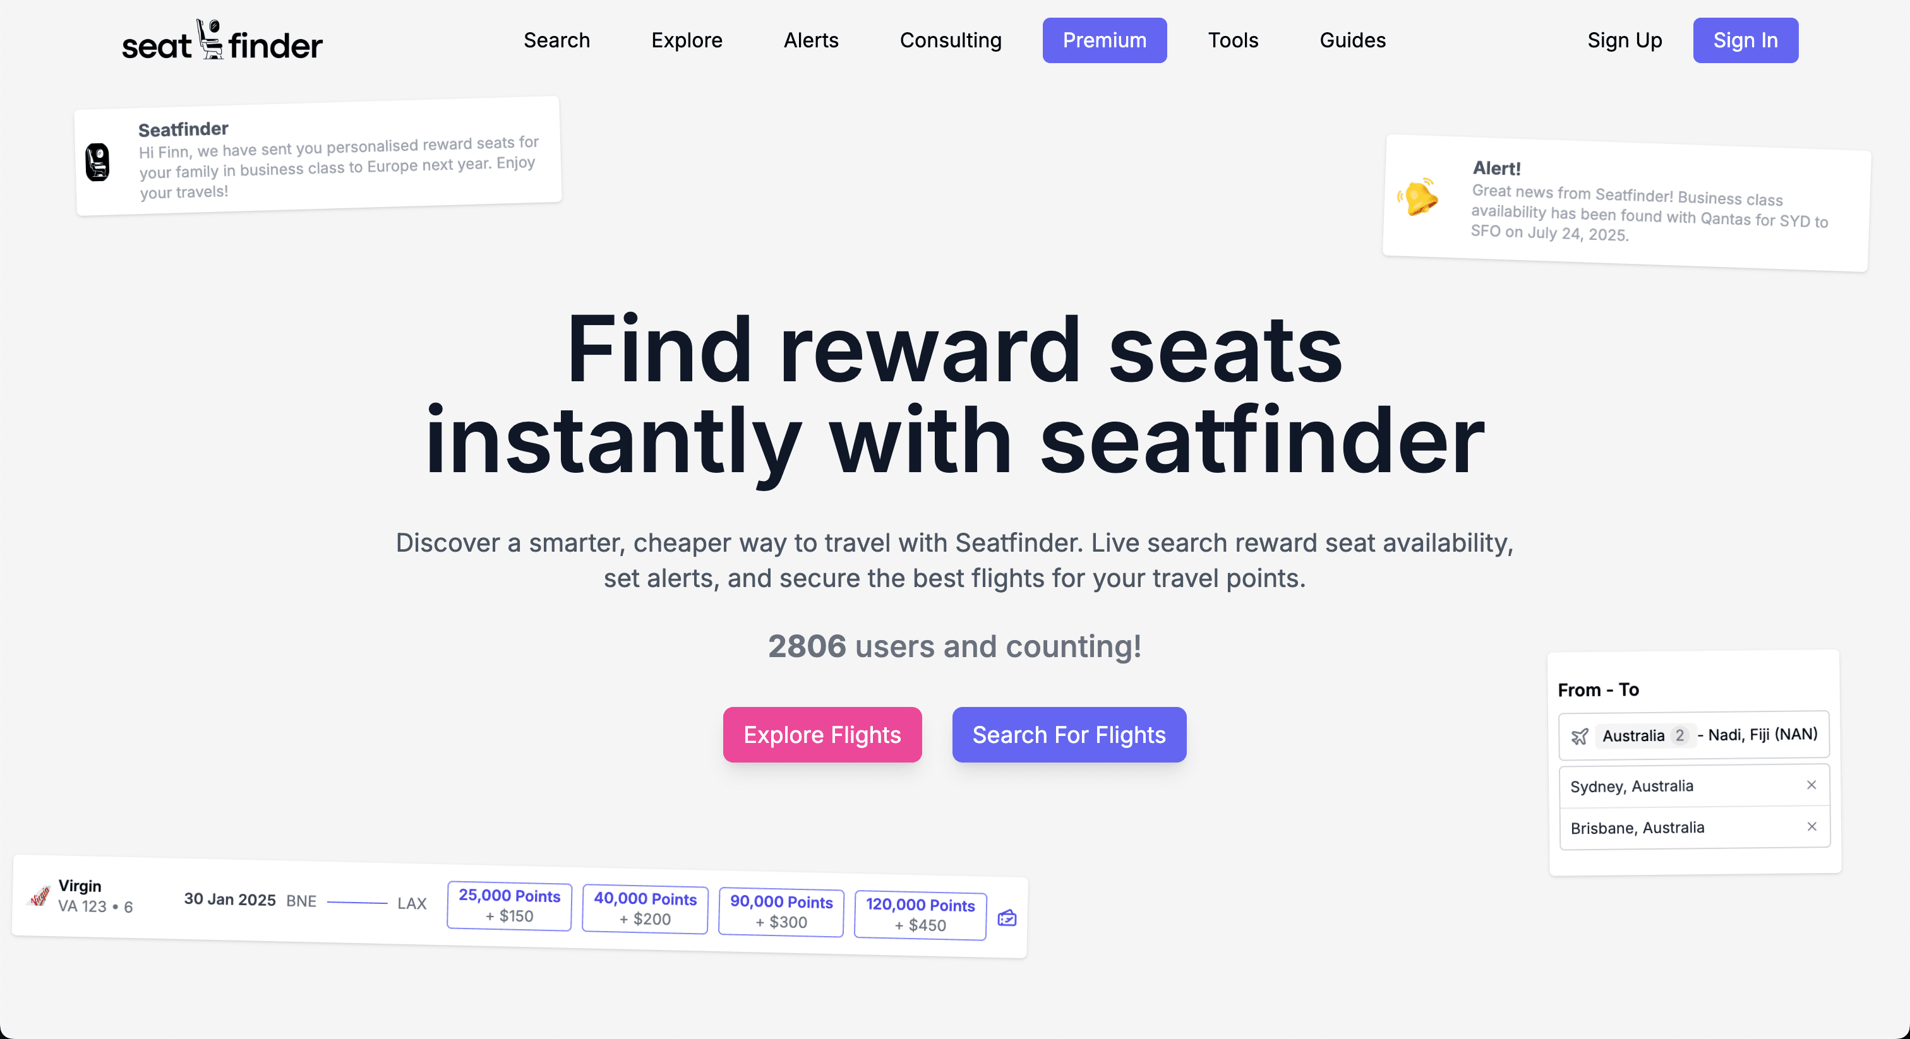This screenshot has width=1910, height=1039.
Task: Click Search For Flights button
Action: [x=1069, y=735]
